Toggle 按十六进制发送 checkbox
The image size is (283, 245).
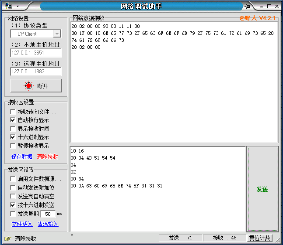coord(13,205)
